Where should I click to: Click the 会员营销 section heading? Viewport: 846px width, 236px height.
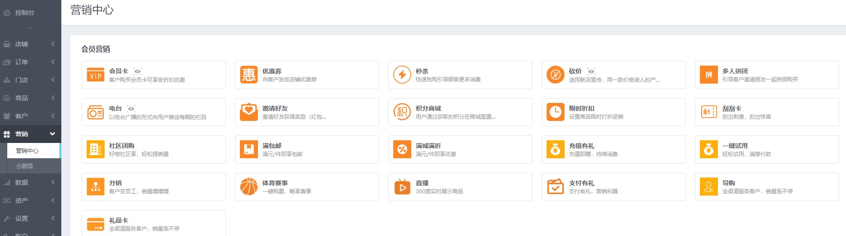(96, 49)
